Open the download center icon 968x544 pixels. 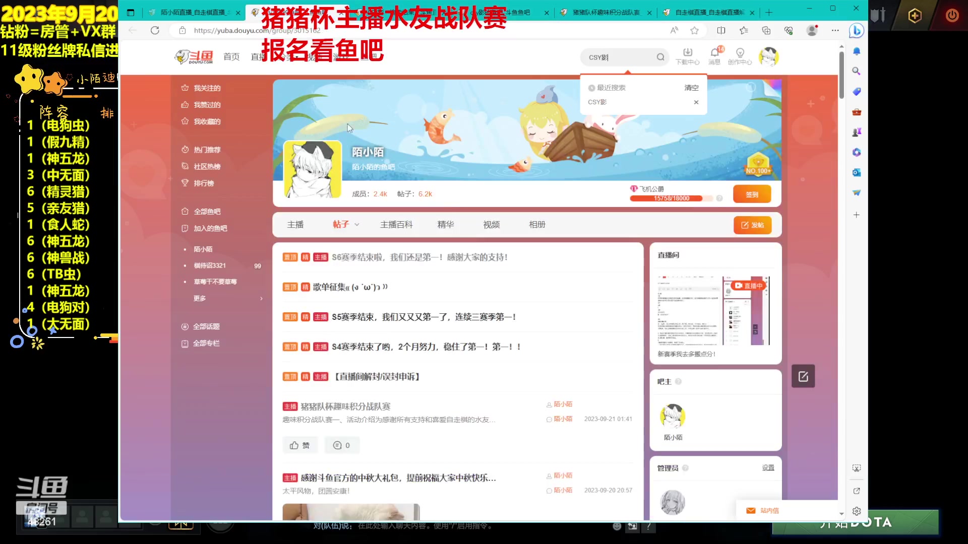coord(688,56)
